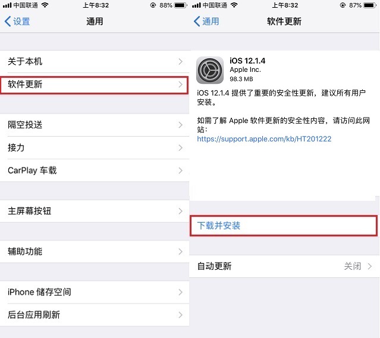
Task: Return to 通用 from the software update screen
Action: tap(206, 21)
